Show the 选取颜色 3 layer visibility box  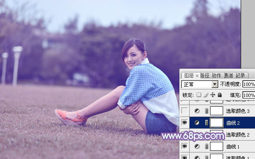184,111
